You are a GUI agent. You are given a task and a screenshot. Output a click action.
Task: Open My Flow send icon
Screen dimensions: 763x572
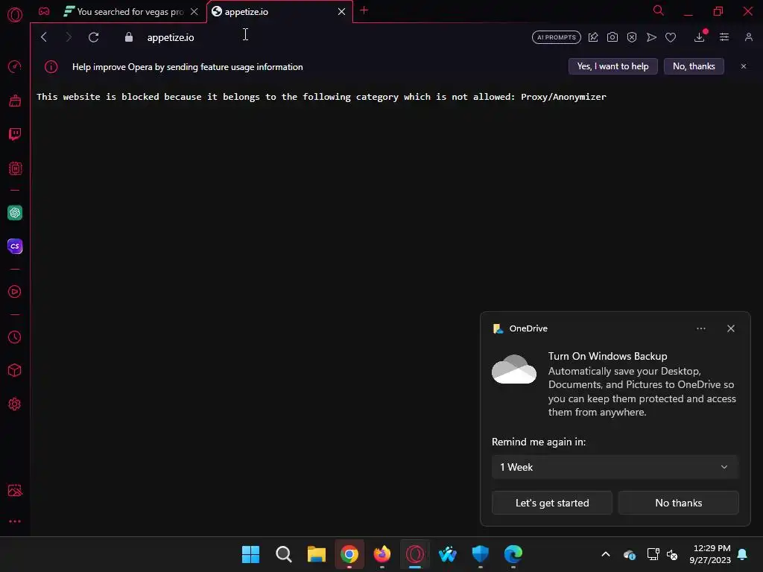[x=651, y=37]
